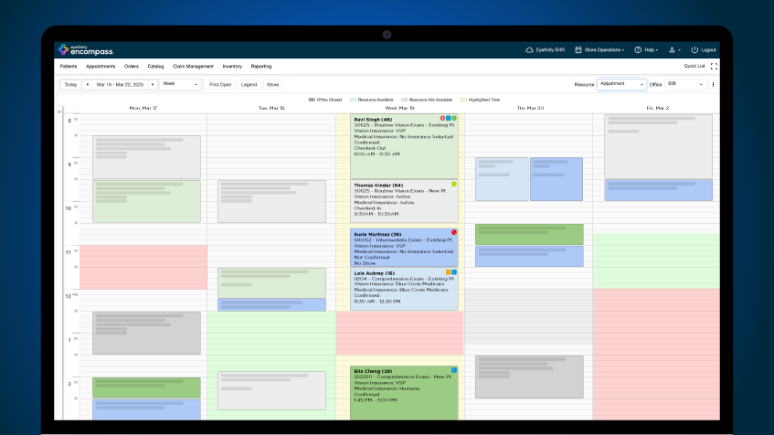
Task: Select the Tue, Mar 18 column header
Action: pyautogui.click(x=271, y=108)
